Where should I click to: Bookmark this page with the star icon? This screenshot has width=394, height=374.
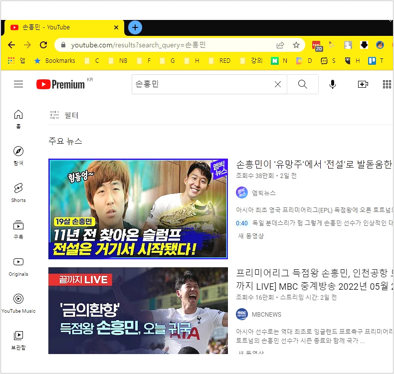tap(296, 45)
